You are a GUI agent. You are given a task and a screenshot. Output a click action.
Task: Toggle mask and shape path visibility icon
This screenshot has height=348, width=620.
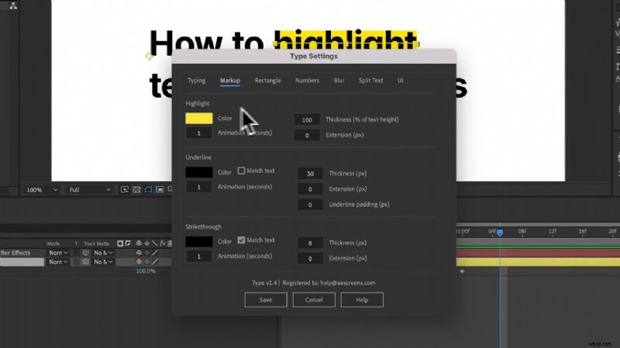tap(148, 190)
